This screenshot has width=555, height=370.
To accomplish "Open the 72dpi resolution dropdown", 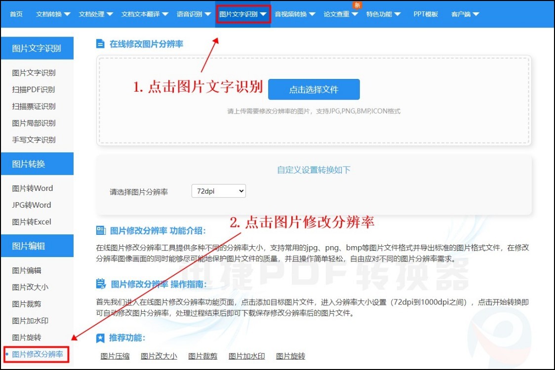I will 218,191.
